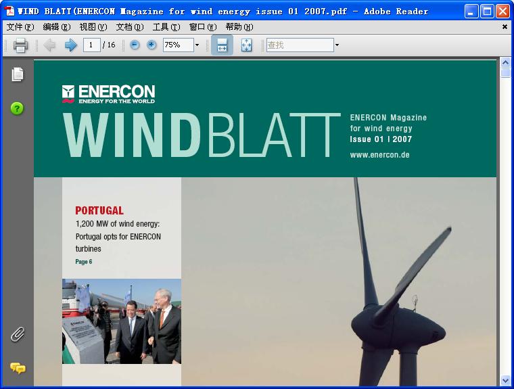Click the red PORTUGAL headline
The image size is (514, 389).
pos(99,210)
